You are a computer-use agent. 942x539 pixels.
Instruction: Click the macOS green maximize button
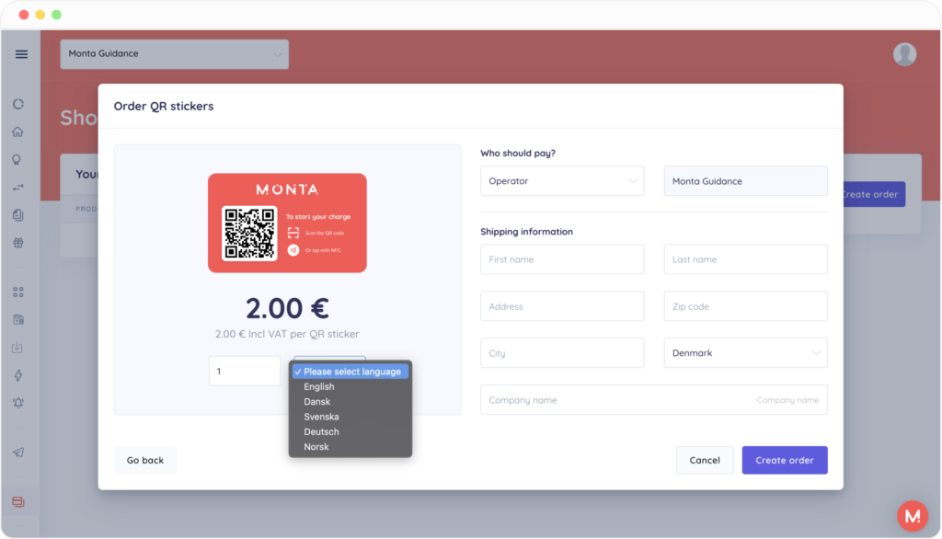(x=56, y=15)
